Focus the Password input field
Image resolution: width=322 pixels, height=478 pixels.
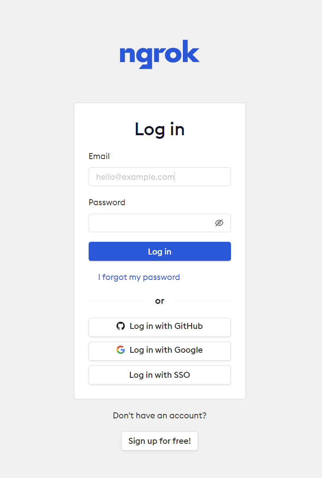[159, 223]
